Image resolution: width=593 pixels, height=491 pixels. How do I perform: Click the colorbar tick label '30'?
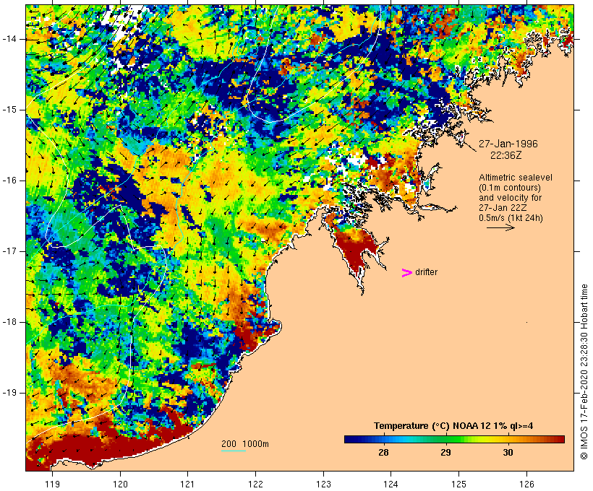click(508, 453)
